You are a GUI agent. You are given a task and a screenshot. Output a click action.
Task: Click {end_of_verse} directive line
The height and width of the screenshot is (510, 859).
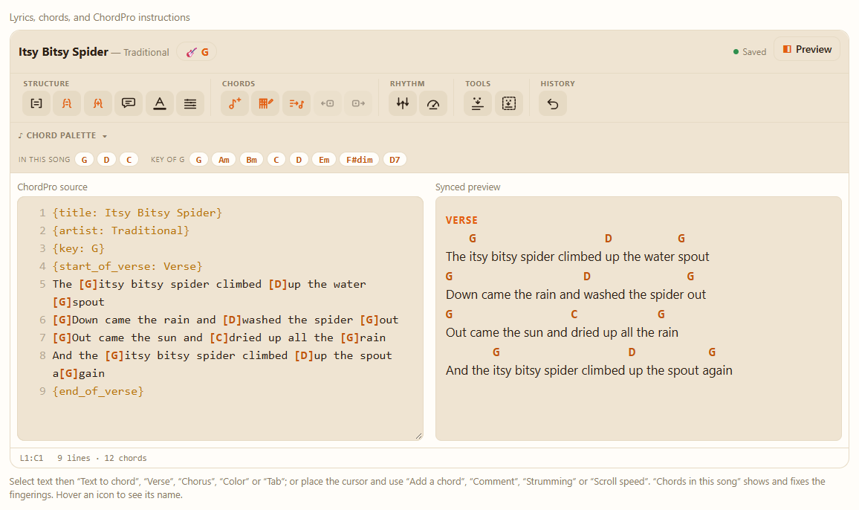pyautogui.click(x=98, y=391)
